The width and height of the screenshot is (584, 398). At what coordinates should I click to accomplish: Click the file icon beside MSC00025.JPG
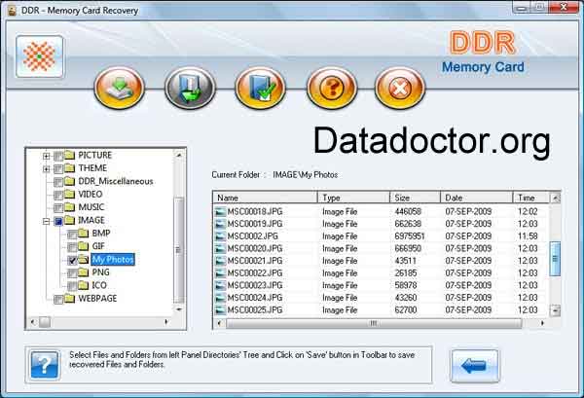pos(221,310)
